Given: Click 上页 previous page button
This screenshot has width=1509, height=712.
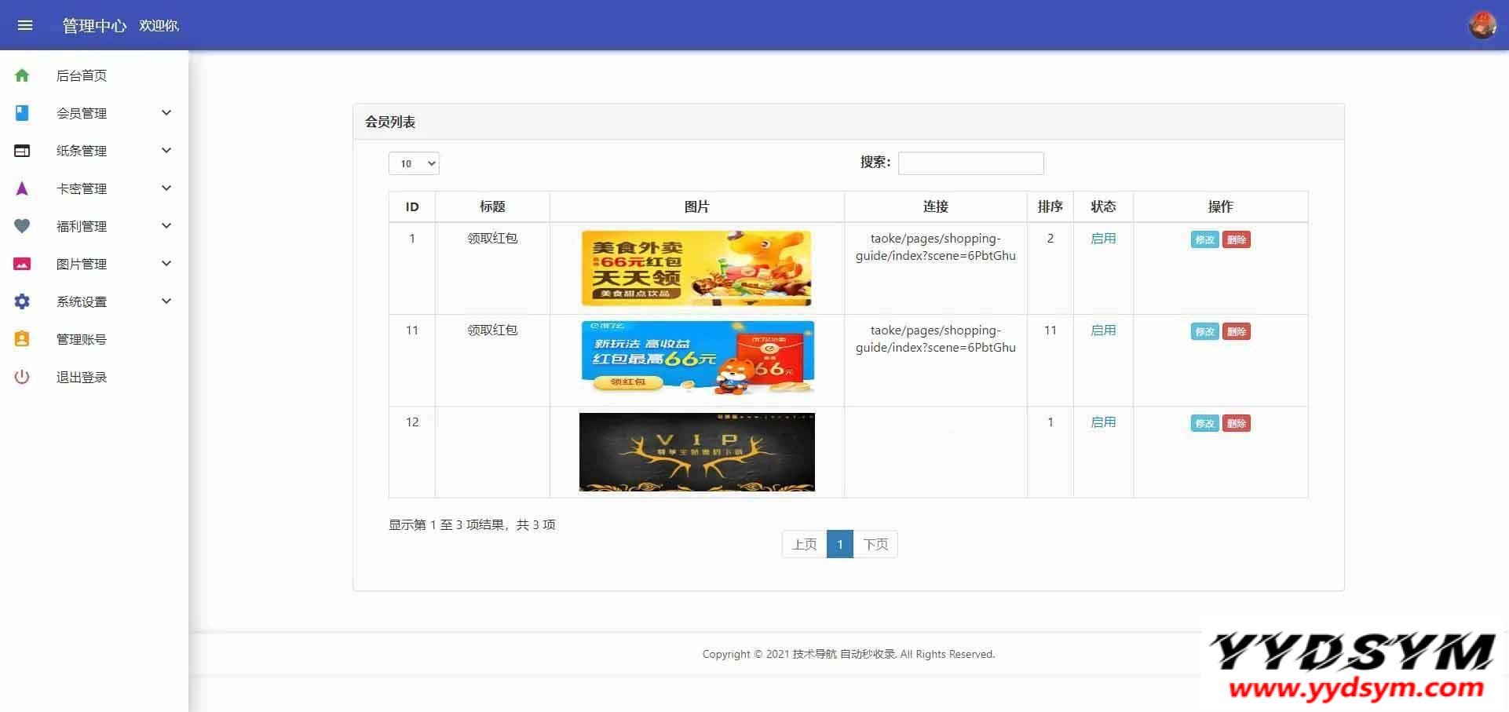Looking at the screenshot, I should [x=804, y=544].
